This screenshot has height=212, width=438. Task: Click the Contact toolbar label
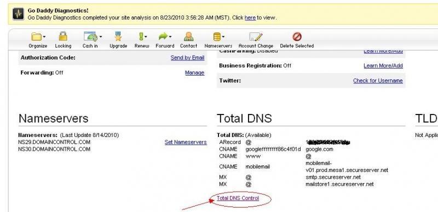click(x=188, y=46)
